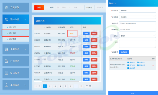Open the 计划类型 dropdown
Screen dimensions: 158x95
137,17
